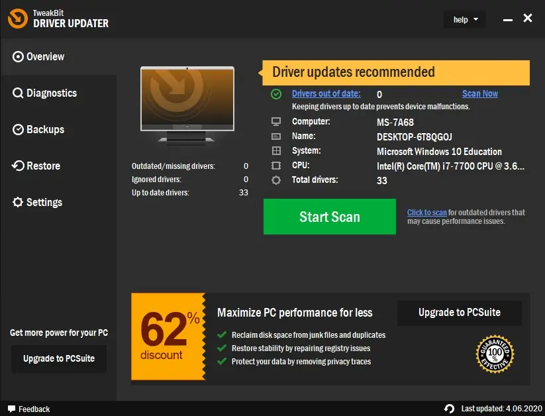Image resolution: width=545 pixels, height=416 pixels.
Task: Click the name tag icon beside Name
Action: coord(276,136)
